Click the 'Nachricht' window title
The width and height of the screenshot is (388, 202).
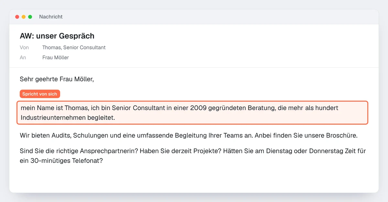tap(51, 17)
